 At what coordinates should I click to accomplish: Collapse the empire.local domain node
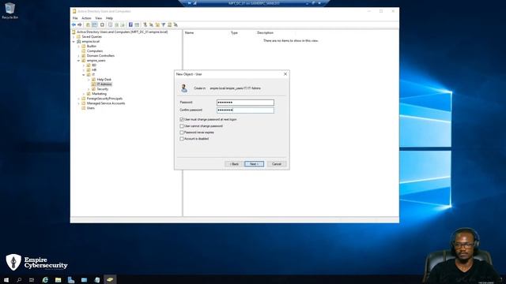point(74,42)
